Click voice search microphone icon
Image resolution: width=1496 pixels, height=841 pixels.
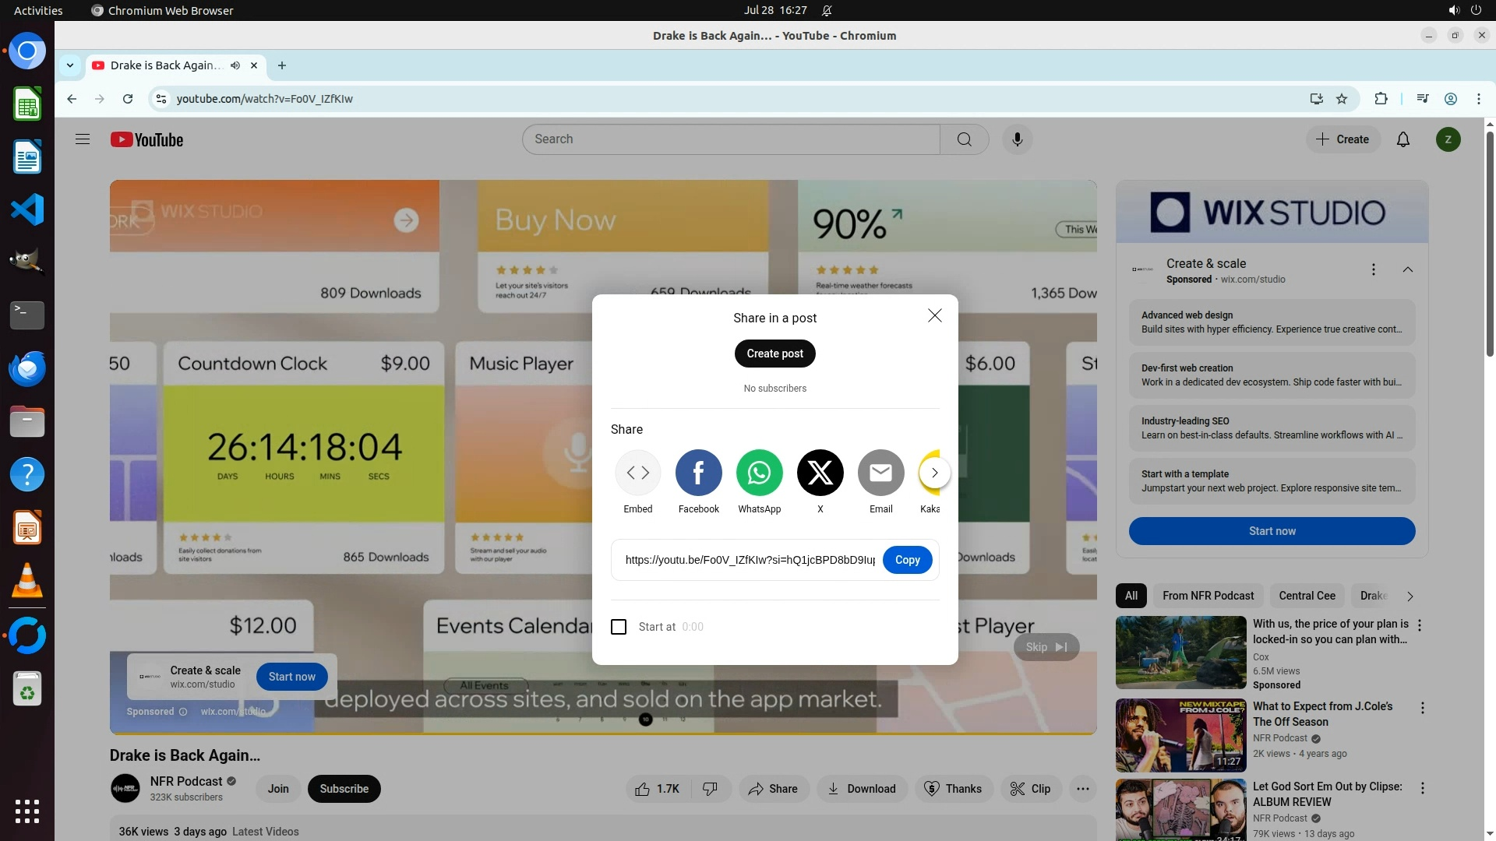(1017, 139)
